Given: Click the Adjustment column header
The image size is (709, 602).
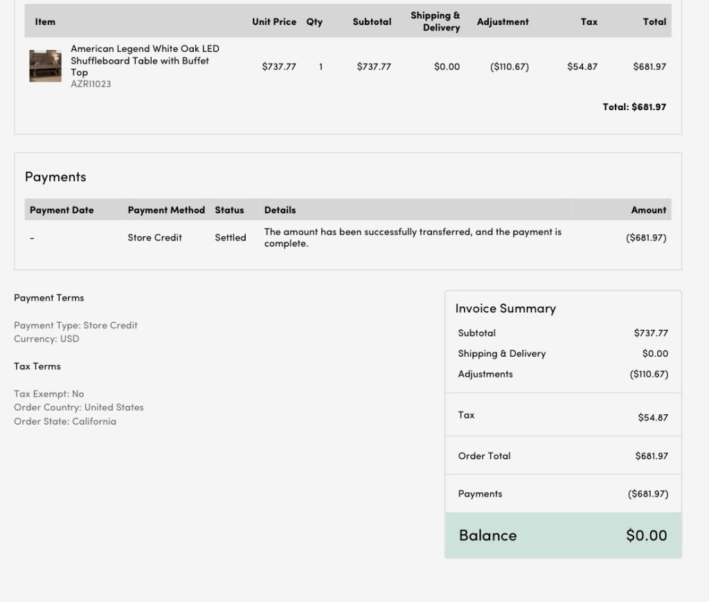Looking at the screenshot, I should coord(503,21).
